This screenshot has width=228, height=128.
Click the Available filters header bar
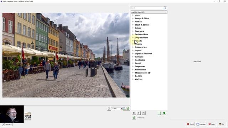(149, 12)
